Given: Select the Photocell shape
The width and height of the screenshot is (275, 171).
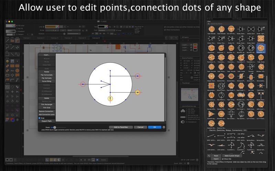Looking at the screenshot, I should pyautogui.click(x=221, y=48).
